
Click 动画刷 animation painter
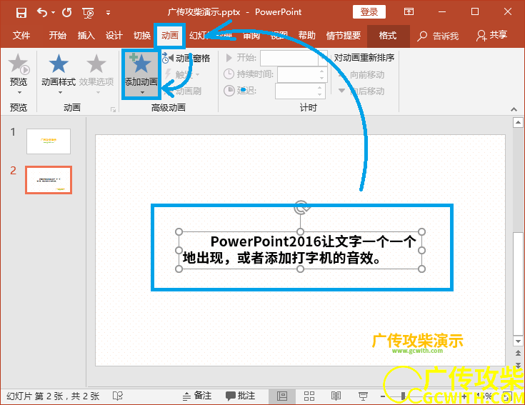click(183, 91)
